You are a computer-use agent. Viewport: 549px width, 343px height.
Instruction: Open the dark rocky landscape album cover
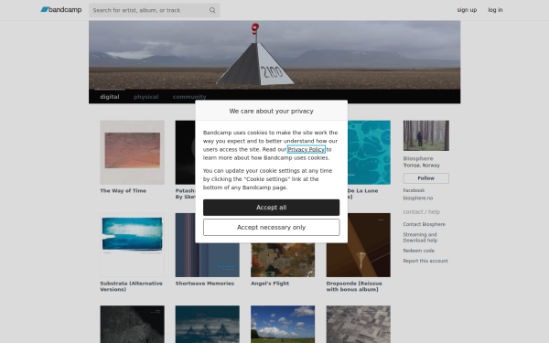pos(132,324)
